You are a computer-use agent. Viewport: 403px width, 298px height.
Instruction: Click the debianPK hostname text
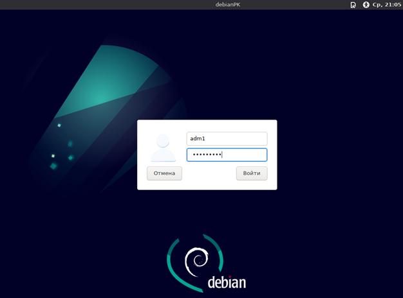pos(228,4)
